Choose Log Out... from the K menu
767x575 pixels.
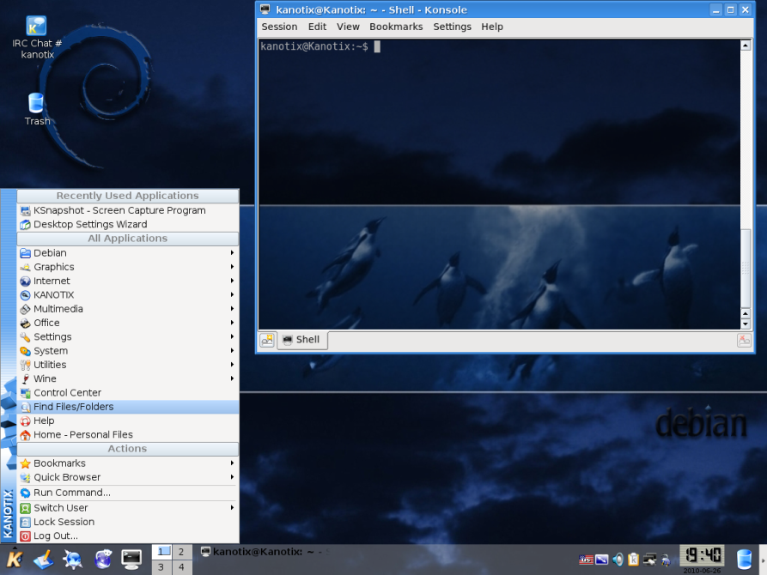click(56, 536)
